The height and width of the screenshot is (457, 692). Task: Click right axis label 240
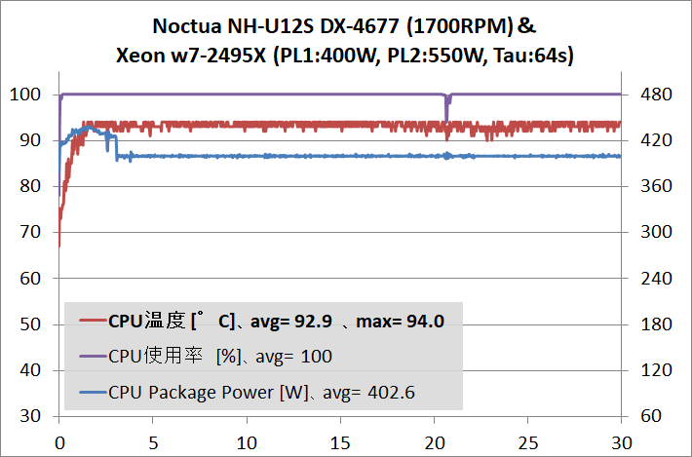pos(656,279)
